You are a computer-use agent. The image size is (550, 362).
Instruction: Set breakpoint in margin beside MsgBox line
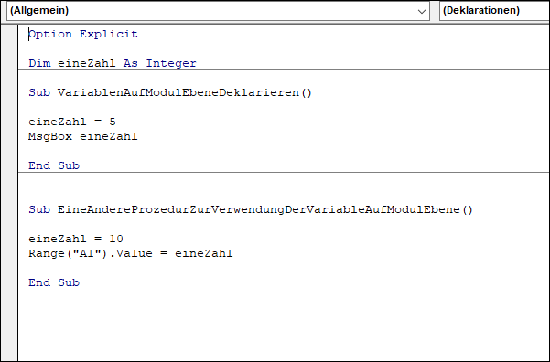pos(9,136)
